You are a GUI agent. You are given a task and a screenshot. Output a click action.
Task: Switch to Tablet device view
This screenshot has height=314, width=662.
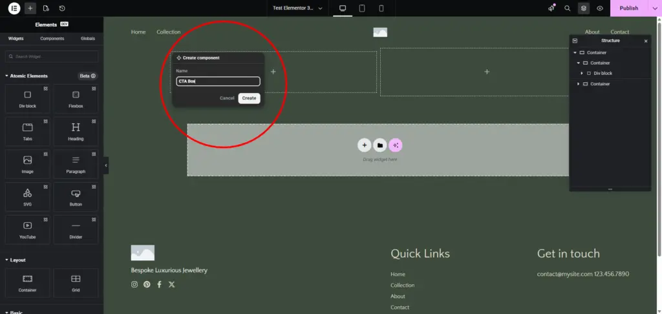click(x=362, y=8)
